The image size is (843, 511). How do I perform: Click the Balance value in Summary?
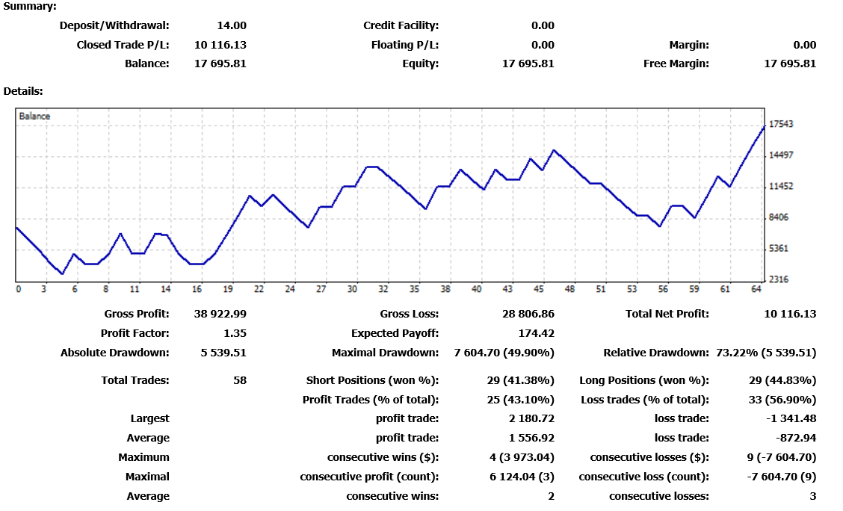(x=220, y=64)
